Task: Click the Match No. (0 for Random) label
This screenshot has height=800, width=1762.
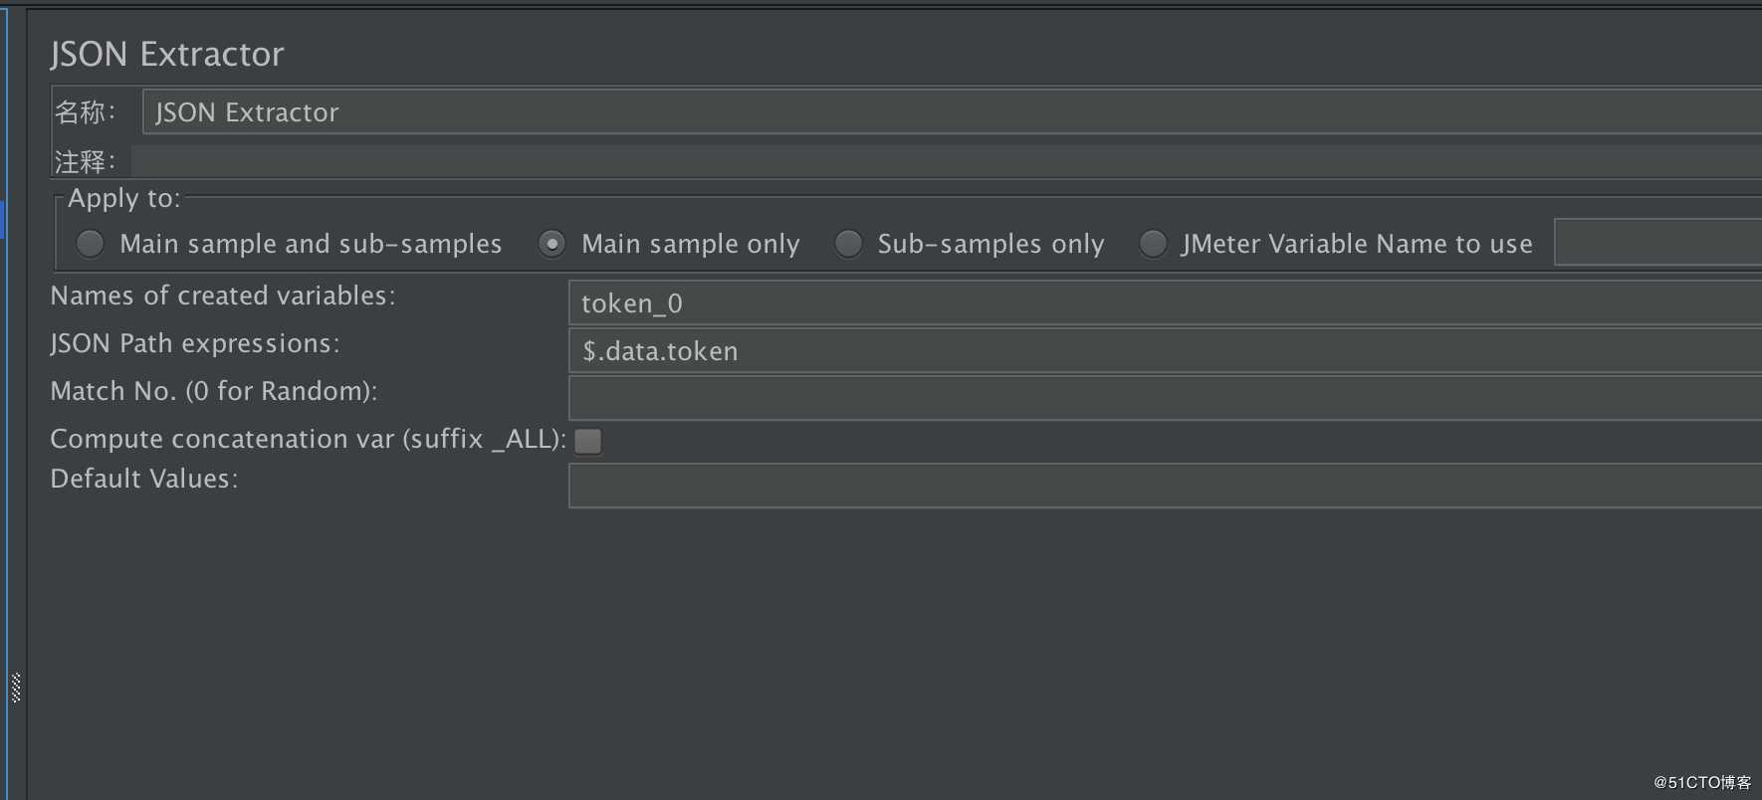Action: point(214,391)
